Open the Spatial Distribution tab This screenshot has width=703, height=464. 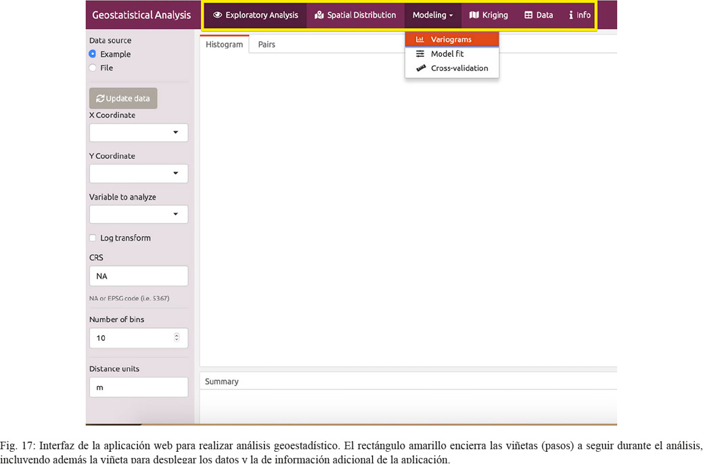[355, 15]
